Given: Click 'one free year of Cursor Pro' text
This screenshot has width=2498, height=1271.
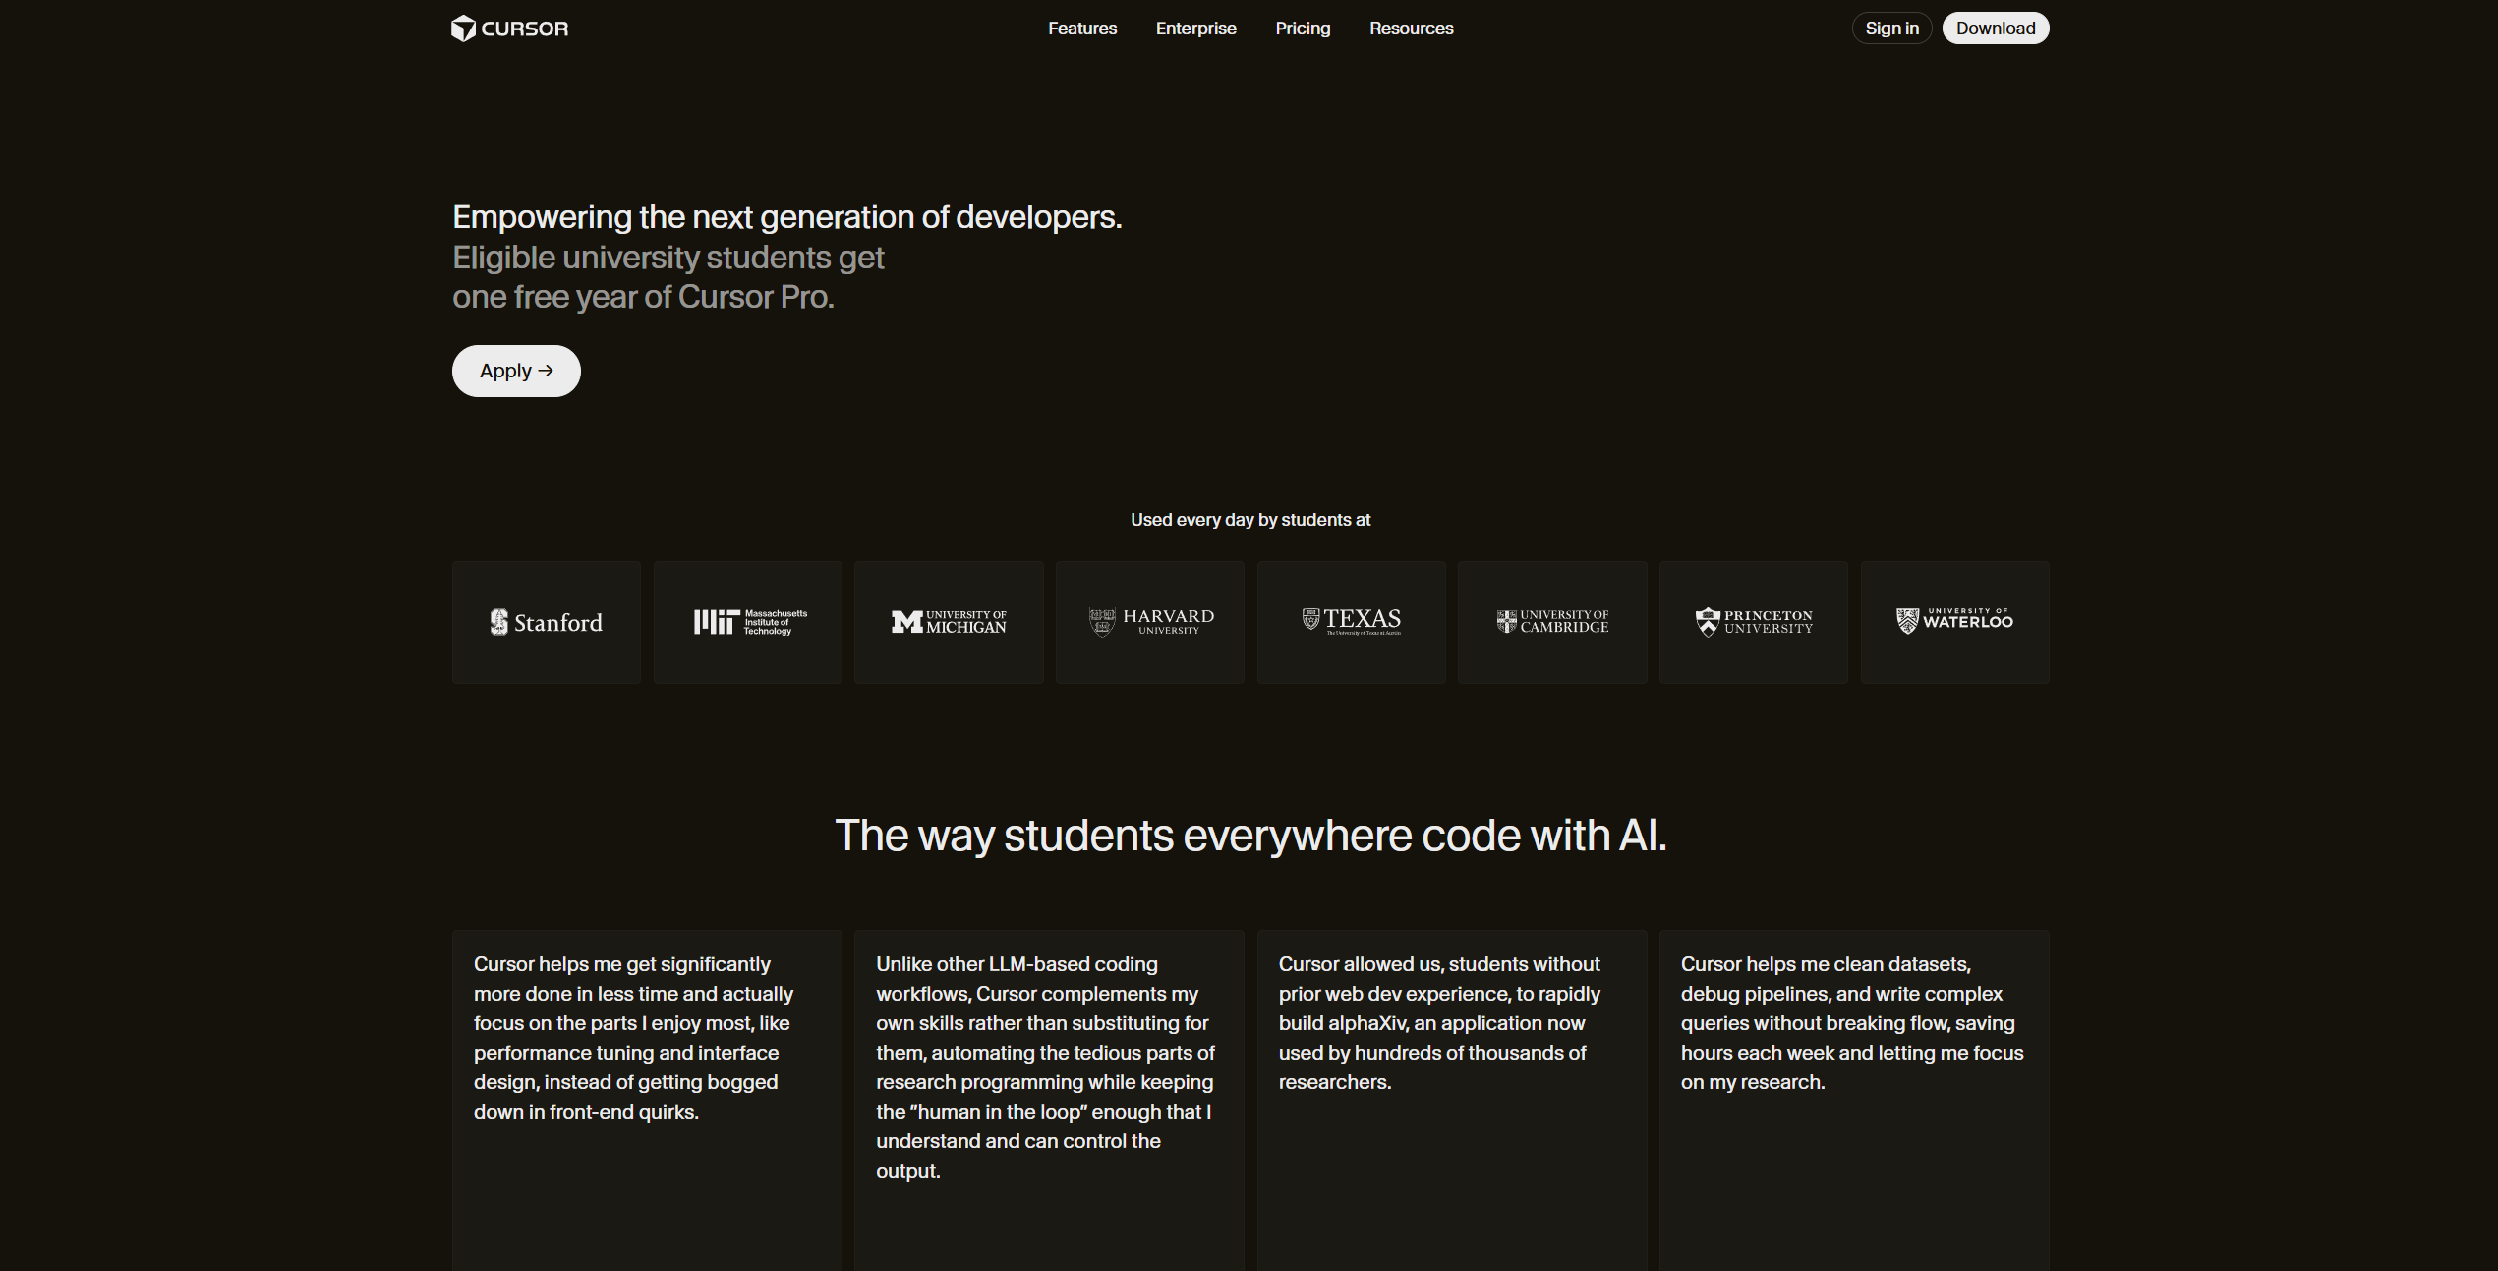Looking at the screenshot, I should [x=643, y=297].
